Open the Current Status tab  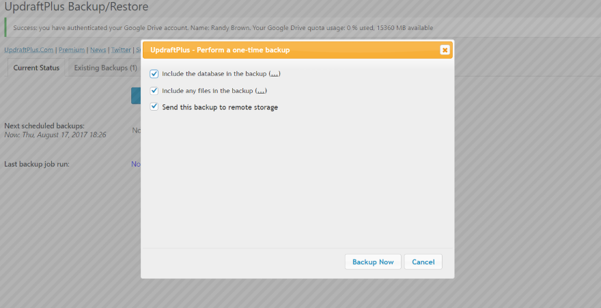point(36,68)
